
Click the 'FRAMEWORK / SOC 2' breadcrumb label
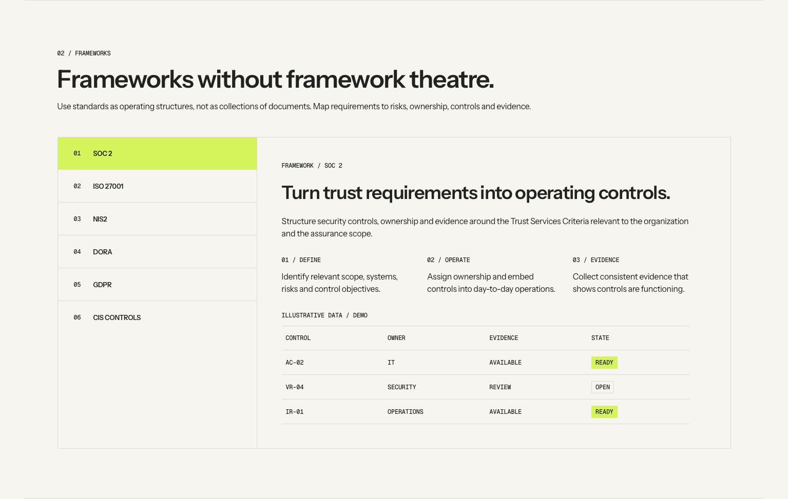[x=312, y=166]
